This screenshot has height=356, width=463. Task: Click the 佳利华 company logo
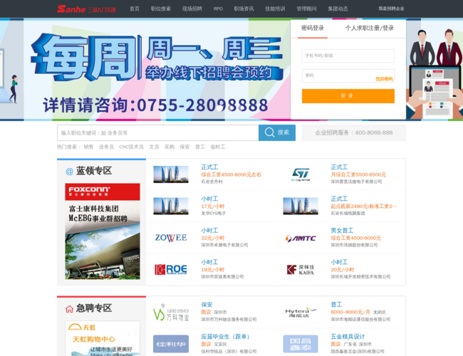[171, 344]
